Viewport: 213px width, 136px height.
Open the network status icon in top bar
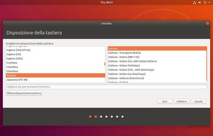[195, 2]
